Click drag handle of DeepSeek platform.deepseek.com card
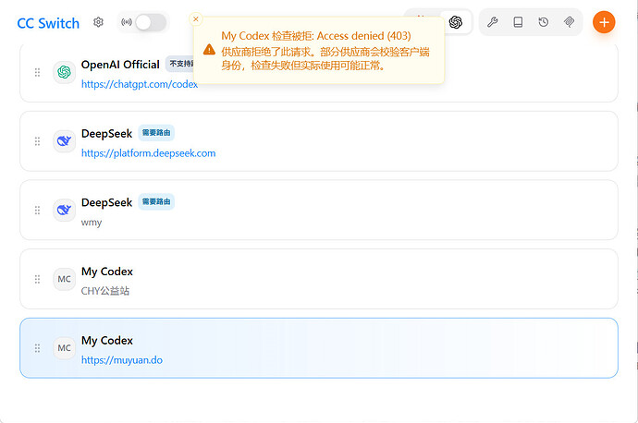This screenshot has width=638, height=423. coord(37,141)
